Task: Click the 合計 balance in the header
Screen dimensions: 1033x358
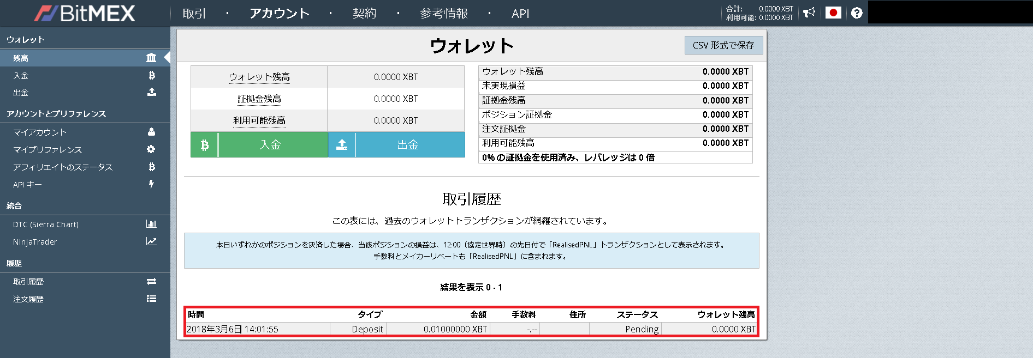Action: coord(759,9)
